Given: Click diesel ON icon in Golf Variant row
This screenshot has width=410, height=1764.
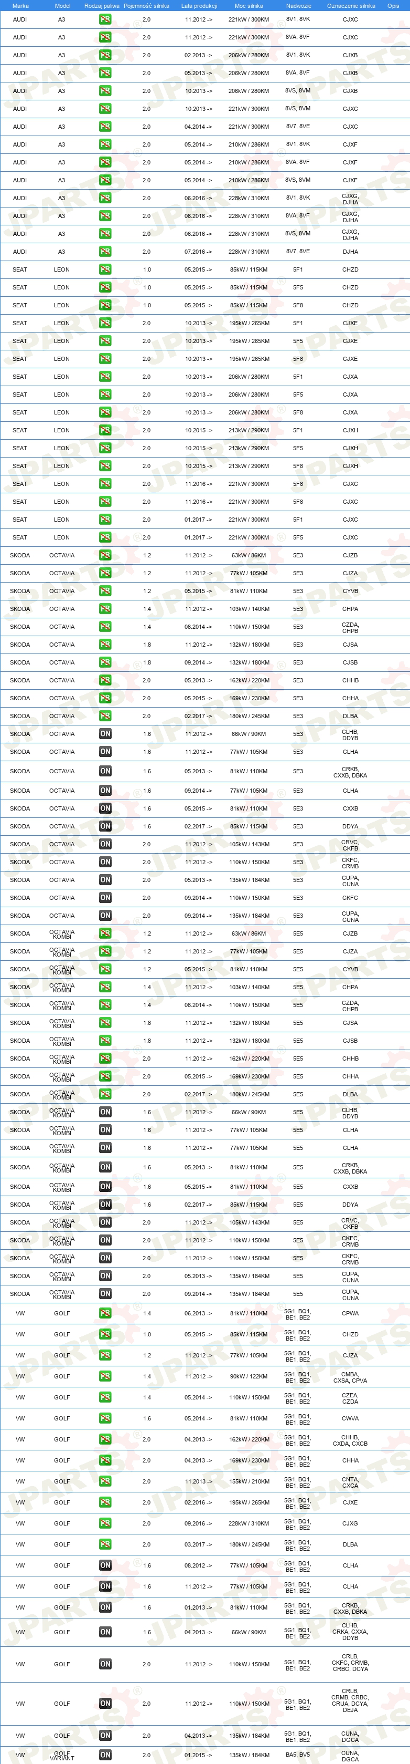Looking at the screenshot, I should (105, 1755).
